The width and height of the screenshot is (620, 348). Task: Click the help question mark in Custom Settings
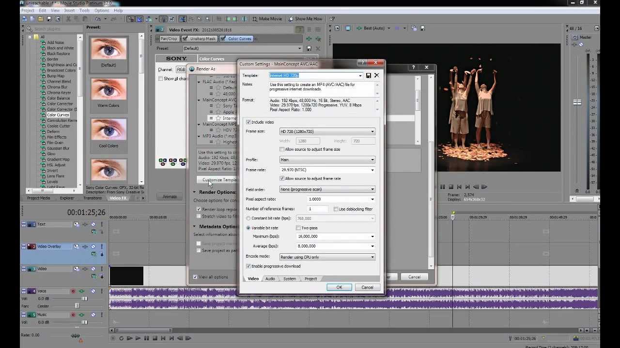[x=362, y=63]
